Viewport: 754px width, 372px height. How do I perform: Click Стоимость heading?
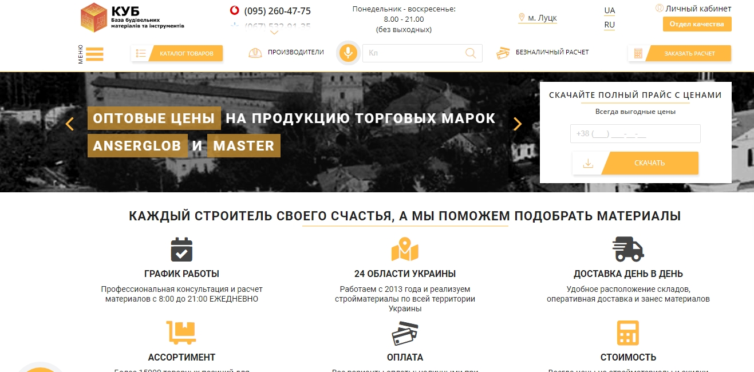(628, 358)
